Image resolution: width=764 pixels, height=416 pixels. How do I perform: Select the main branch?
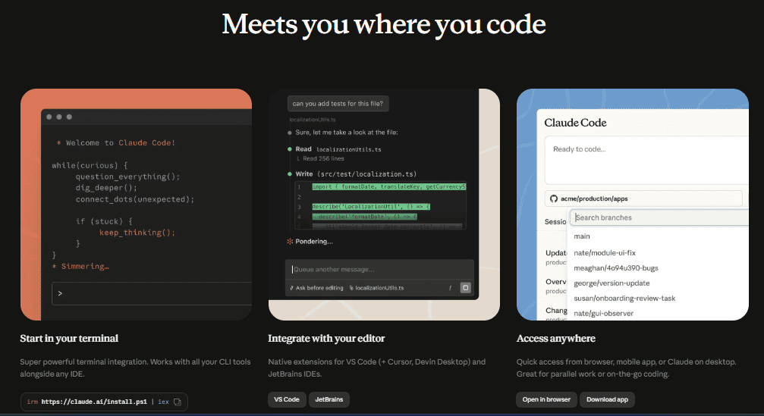pyautogui.click(x=582, y=236)
